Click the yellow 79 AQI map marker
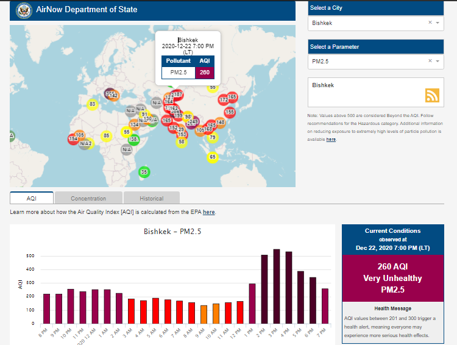The image size is (457, 345). (x=212, y=138)
